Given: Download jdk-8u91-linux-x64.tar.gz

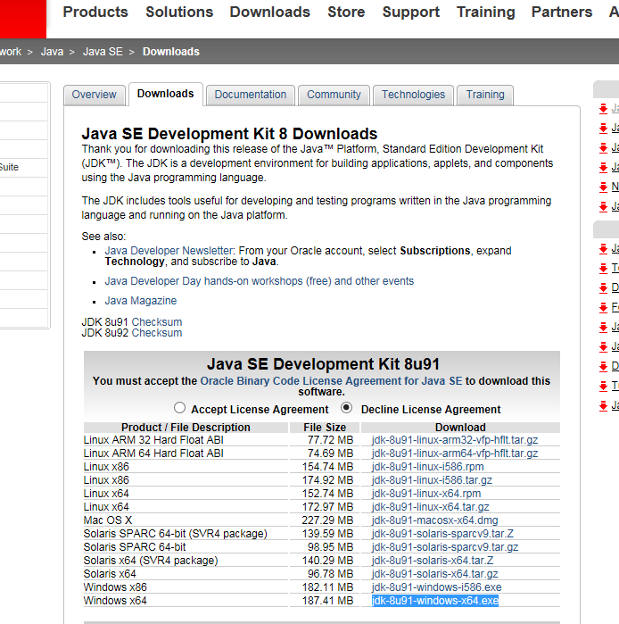Looking at the screenshot, I should pos(430,507).
